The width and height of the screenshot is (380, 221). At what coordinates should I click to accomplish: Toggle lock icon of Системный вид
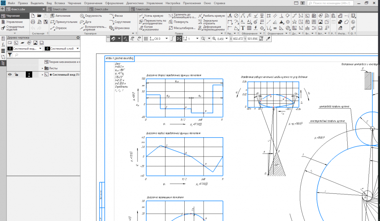pos(17,75)
